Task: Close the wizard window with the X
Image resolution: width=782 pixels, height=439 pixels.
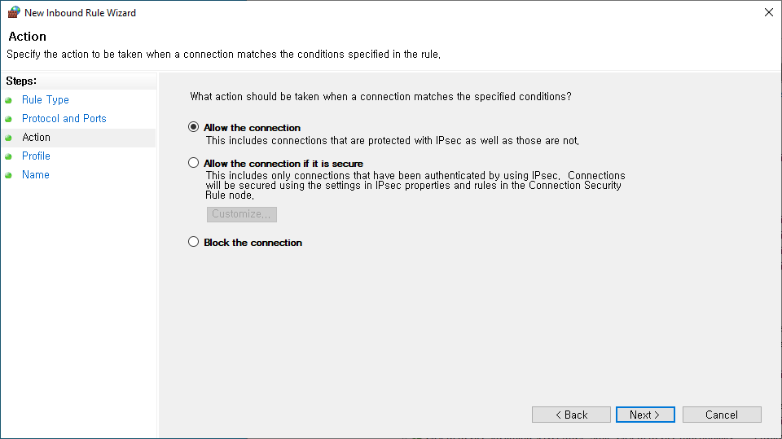Action: pos(769,13)
